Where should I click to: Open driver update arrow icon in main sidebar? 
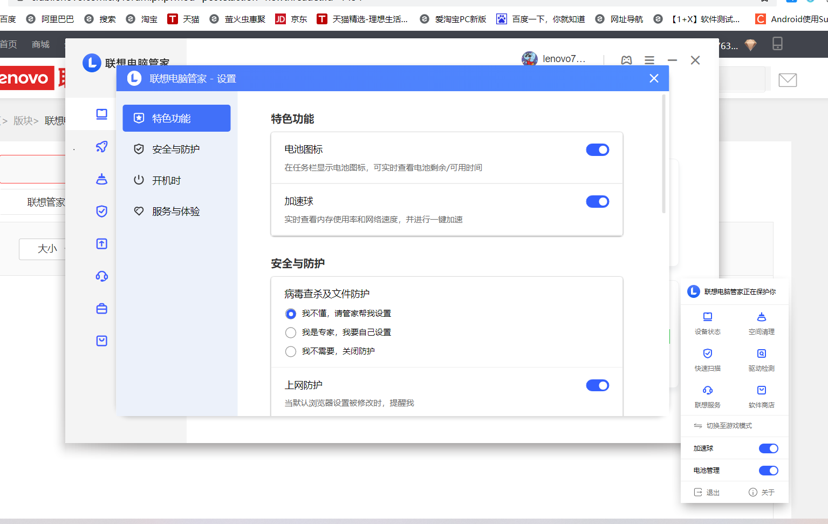[x=101, y=243]
